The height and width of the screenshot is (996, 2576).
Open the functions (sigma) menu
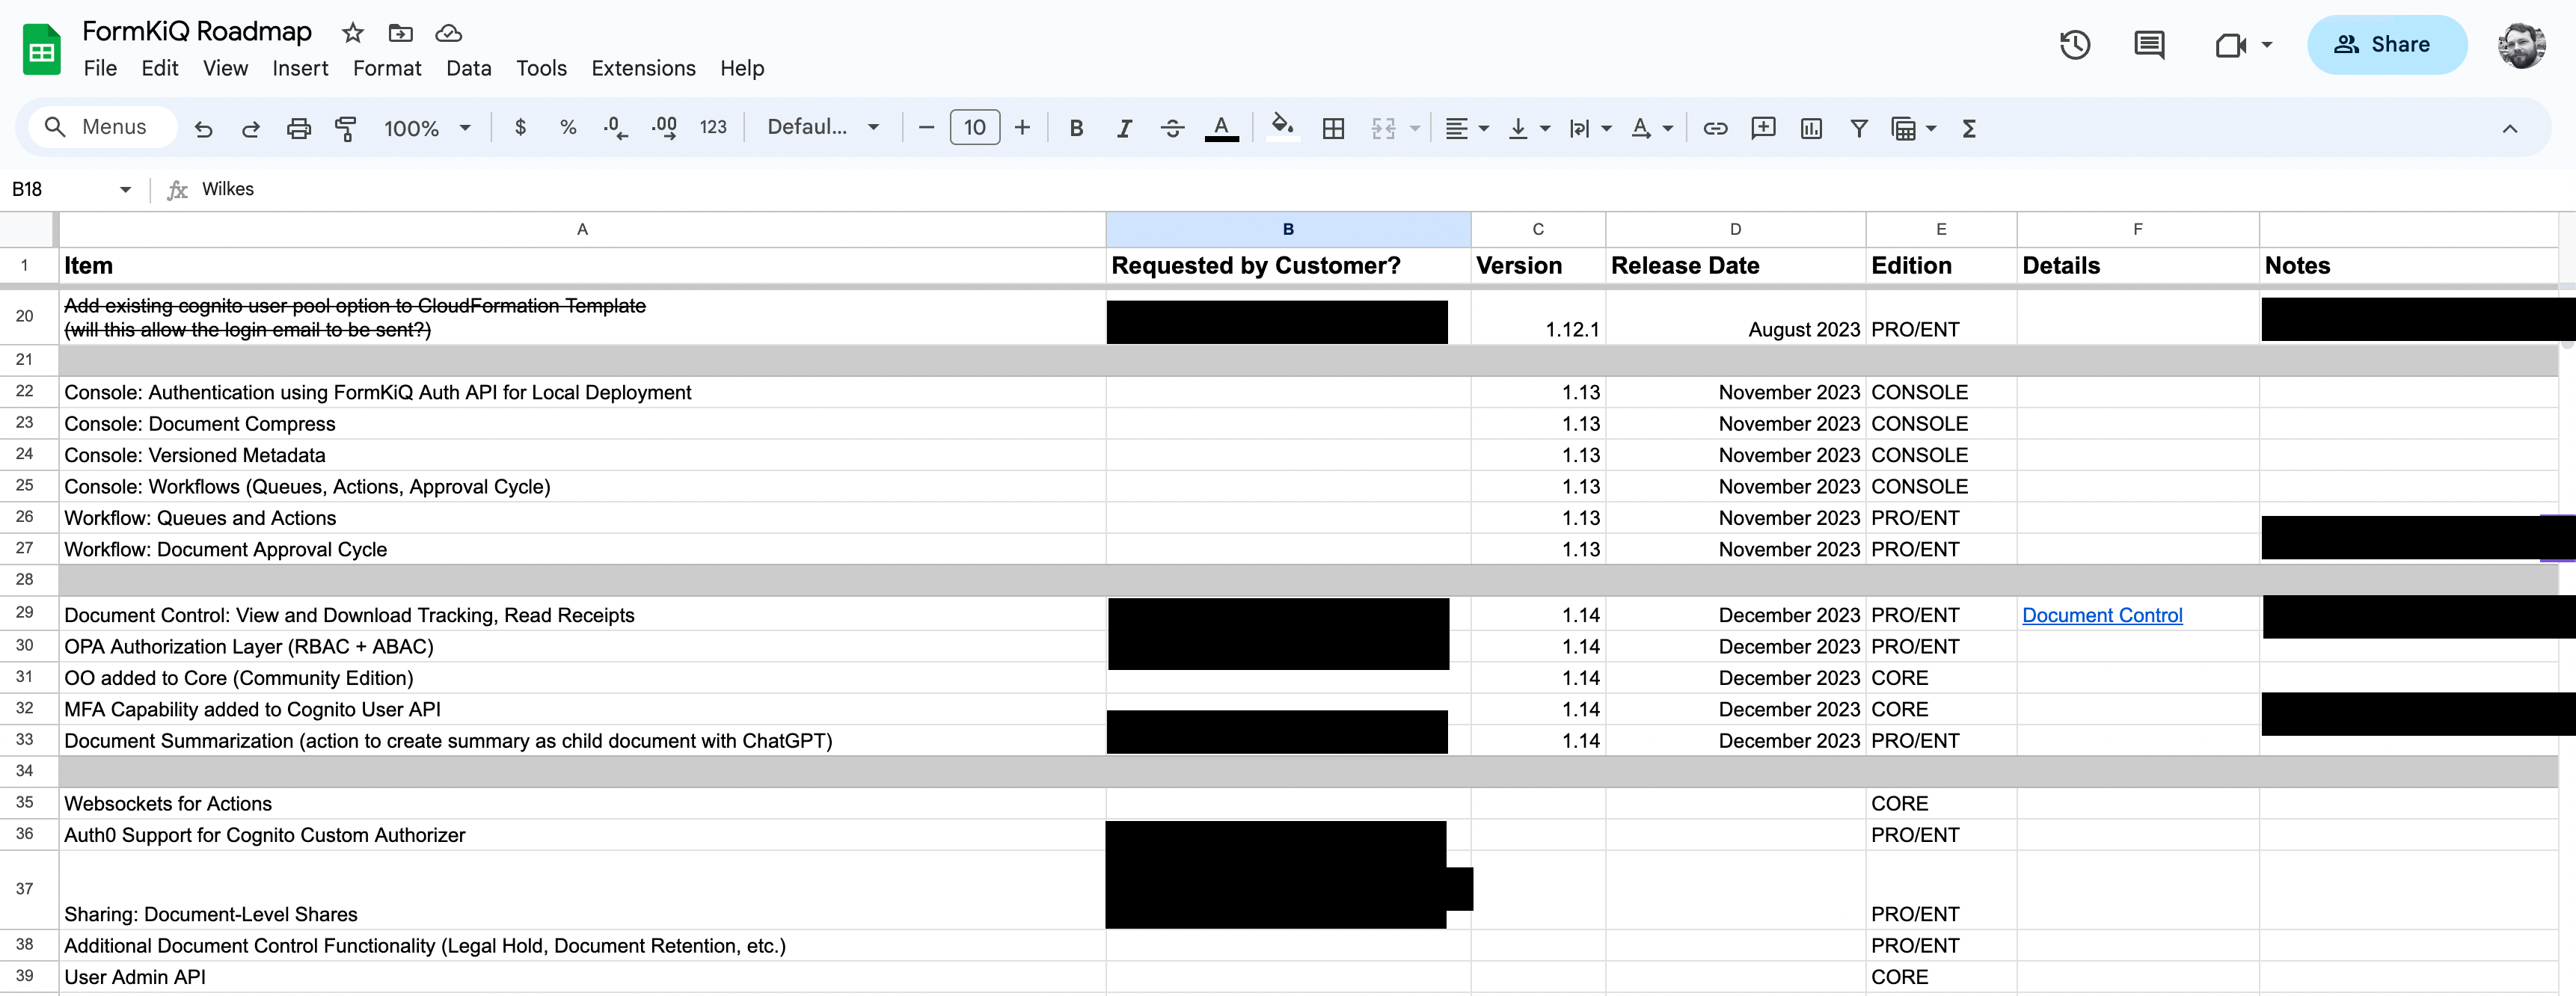coord(1969,128)
